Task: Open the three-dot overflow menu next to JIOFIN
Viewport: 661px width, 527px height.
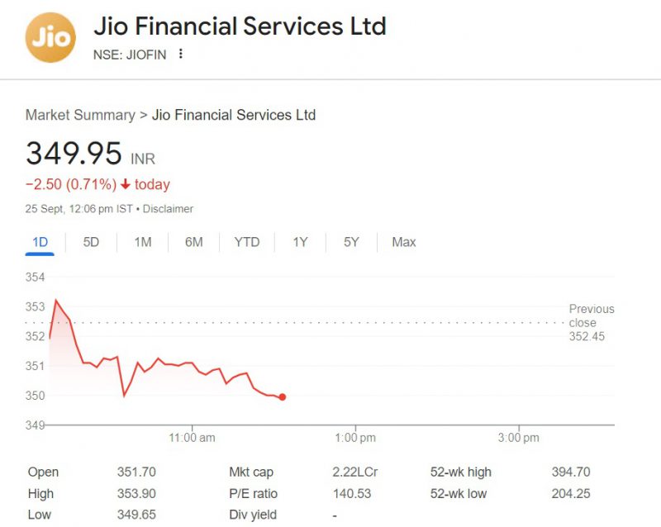Action: [181, 54]
